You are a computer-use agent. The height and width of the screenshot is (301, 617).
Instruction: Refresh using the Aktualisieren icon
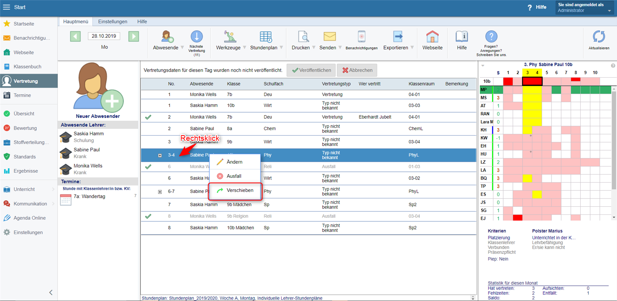click(598, 37)
